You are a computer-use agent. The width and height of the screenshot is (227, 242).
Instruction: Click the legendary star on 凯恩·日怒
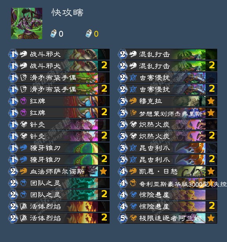coord(211,171)
